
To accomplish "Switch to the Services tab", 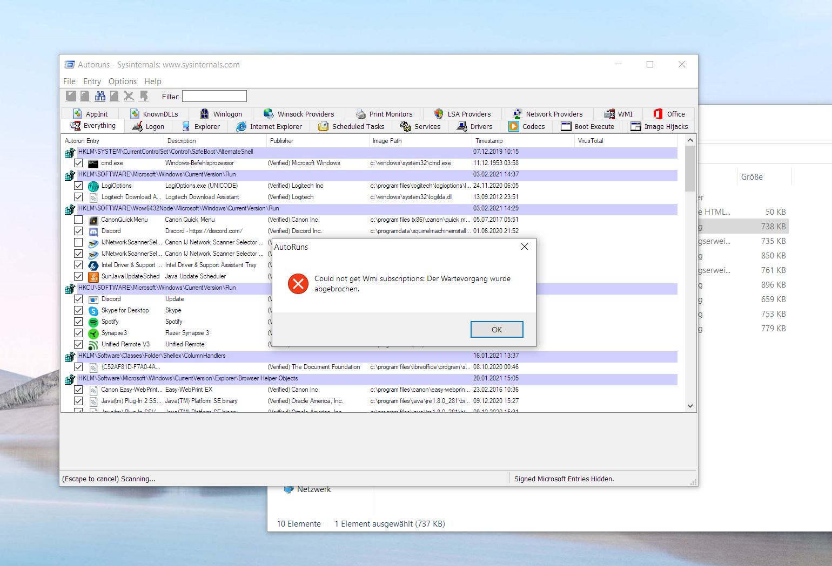I will (420, 127).
